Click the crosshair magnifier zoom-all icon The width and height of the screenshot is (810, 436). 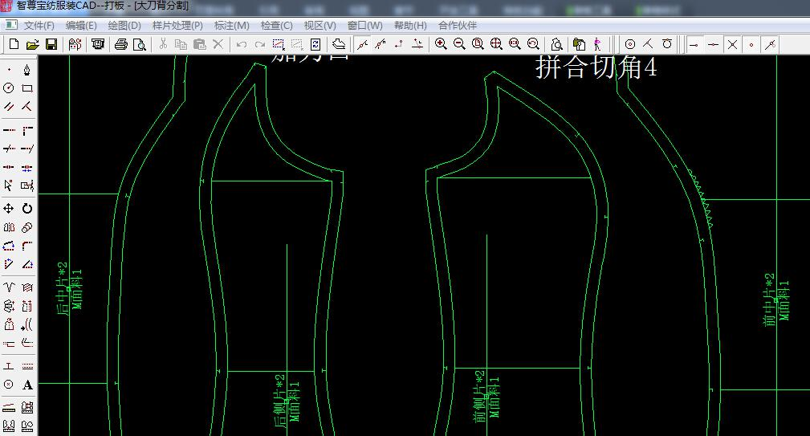pyautogui.click(x=496, y=44)
